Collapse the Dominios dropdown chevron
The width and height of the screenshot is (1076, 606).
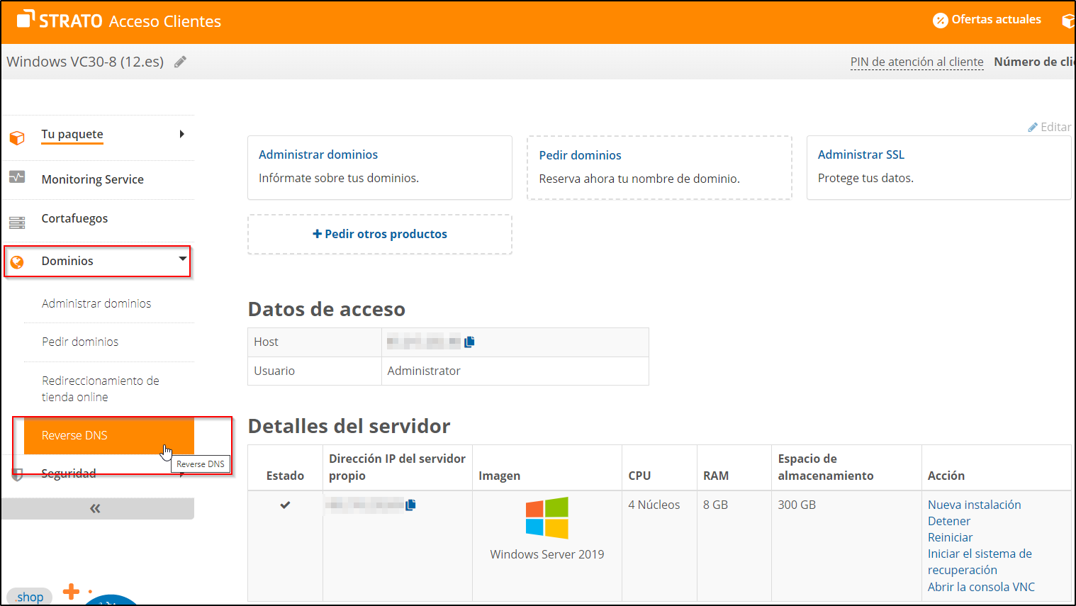coord(182,260)
